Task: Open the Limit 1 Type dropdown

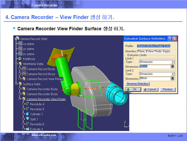Action: (x=173, y=62)
